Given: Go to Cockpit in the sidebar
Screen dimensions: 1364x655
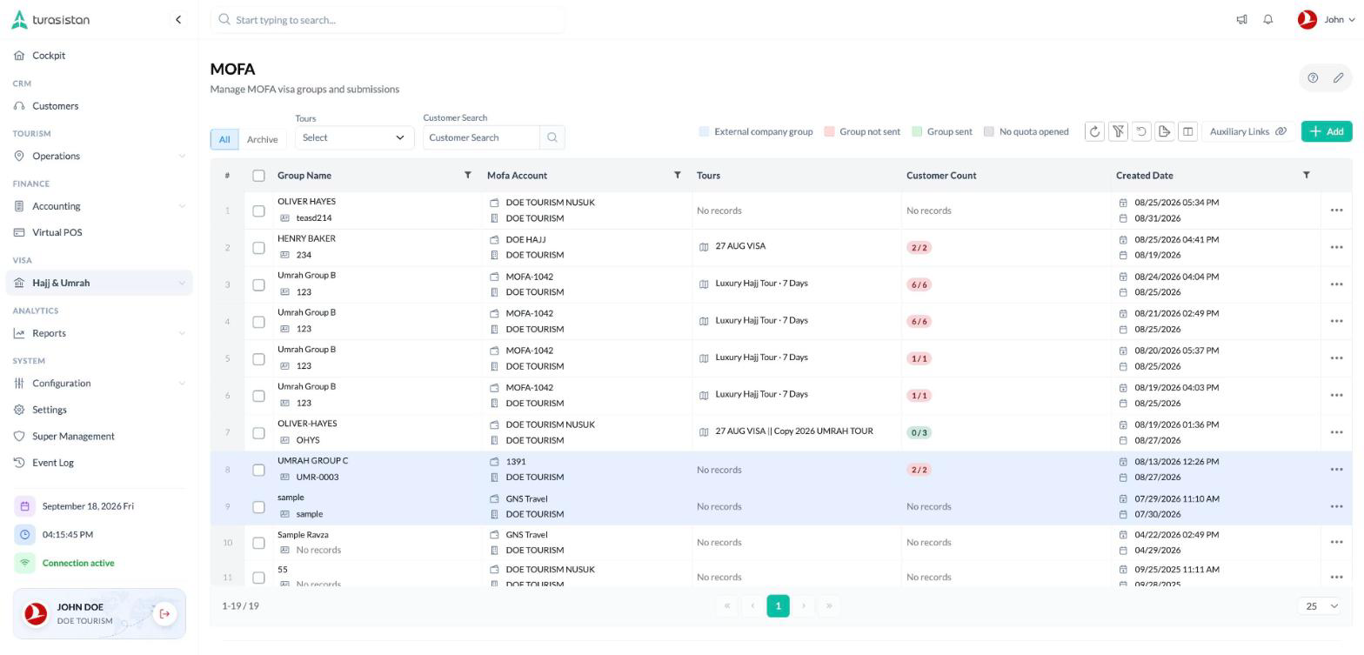Looking at the screenshot, I should (x=99, y=56).
